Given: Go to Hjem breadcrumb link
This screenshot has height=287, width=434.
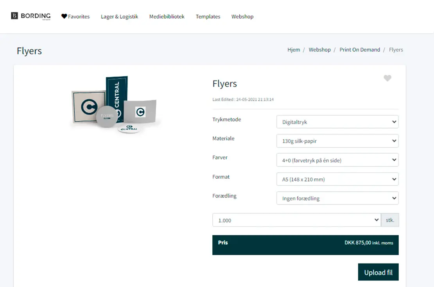Looking at the screenshot, I should click(x=294, y=50).
